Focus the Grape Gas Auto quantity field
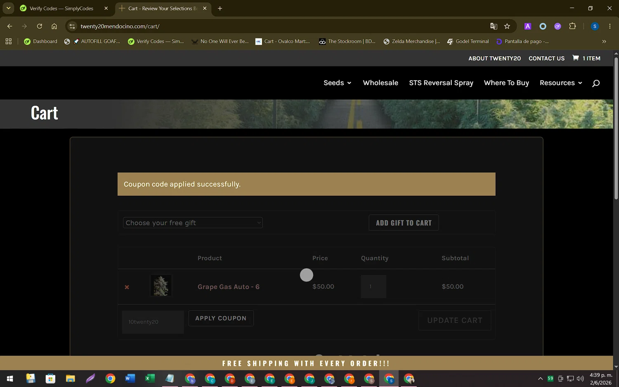Screen dimensions: 619x387 coord(373,287)
